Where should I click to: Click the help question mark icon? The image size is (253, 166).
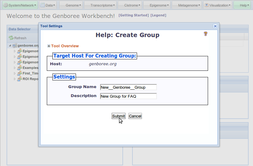coord(205,34)
